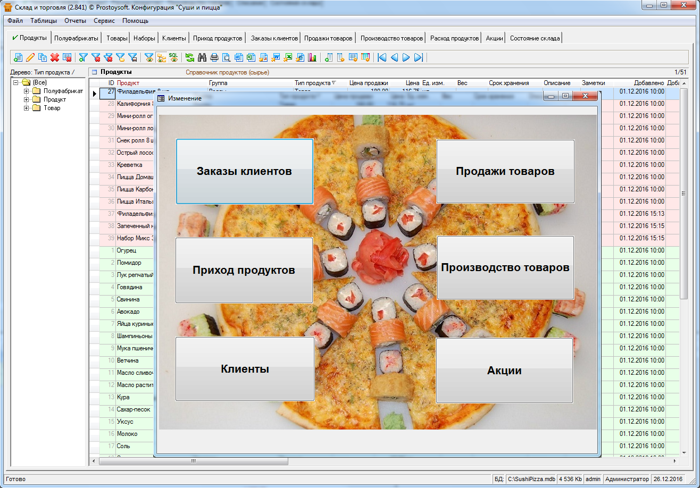Sort by the Тип продукта column header

313,83
